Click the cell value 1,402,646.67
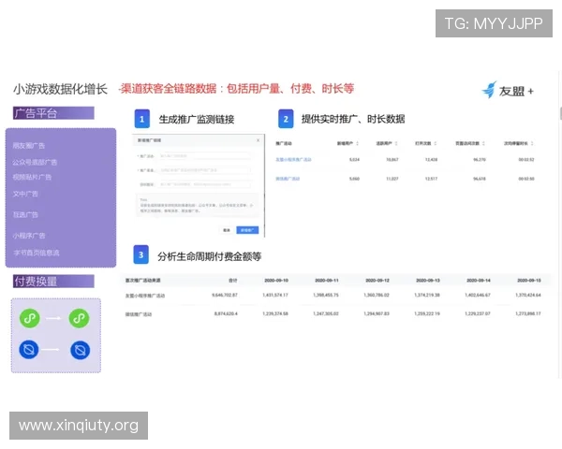 (x=478, y=295)
